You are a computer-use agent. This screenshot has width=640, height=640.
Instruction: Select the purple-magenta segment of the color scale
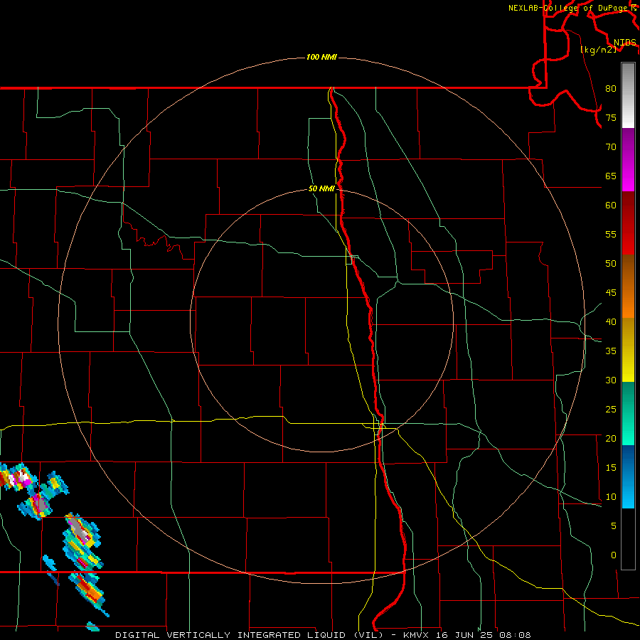(x=628, y=159)
